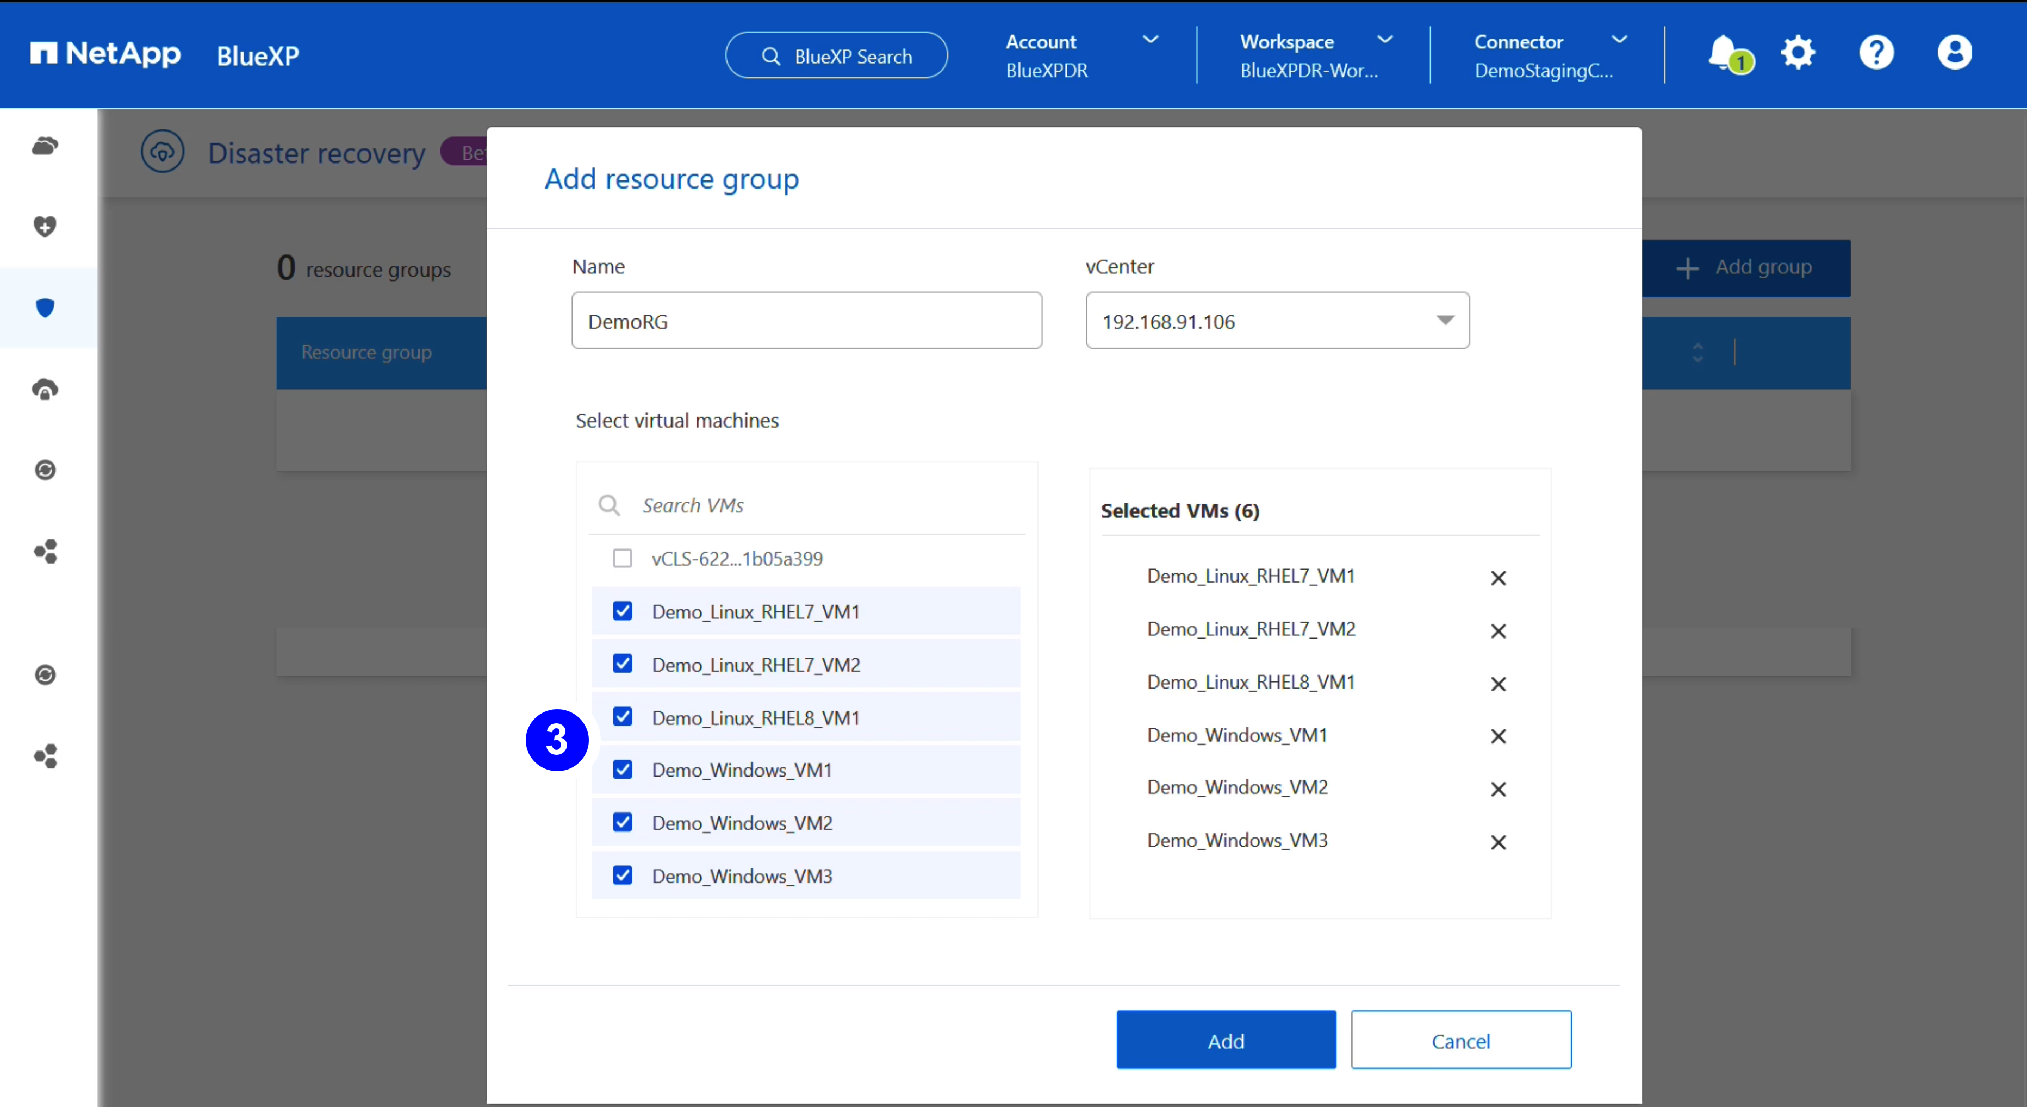Click the Name field containing DemoRG
This screenshot has width=2027, height=1107.
(806, 321)
